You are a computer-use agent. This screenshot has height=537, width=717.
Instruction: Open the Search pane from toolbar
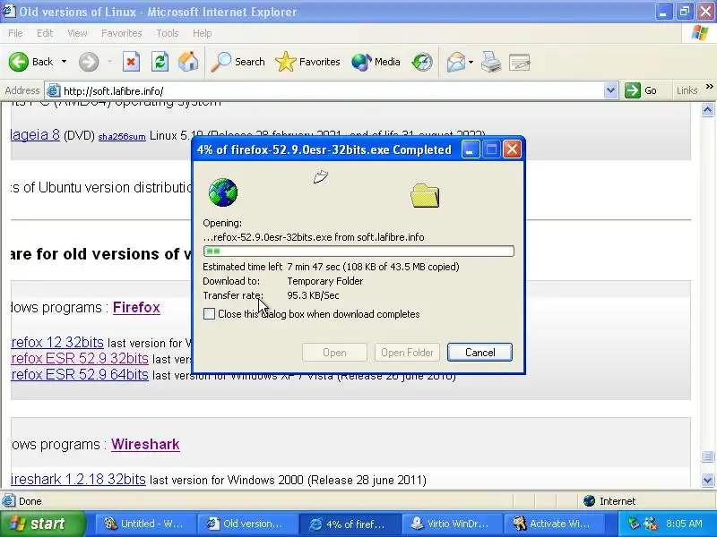238,62
